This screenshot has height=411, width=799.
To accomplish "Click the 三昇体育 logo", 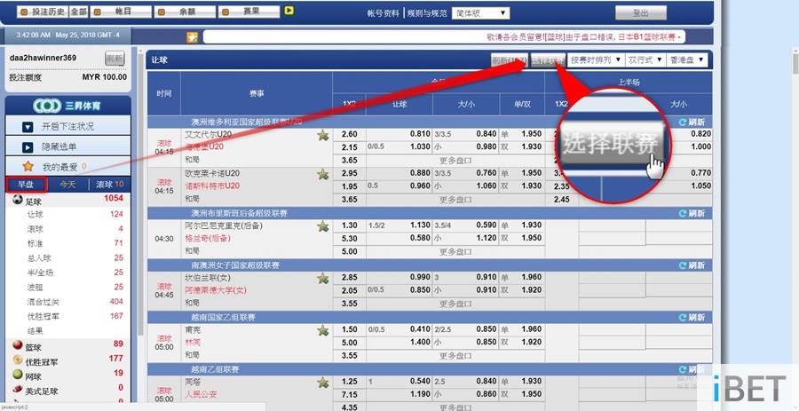I will pos(67,106).
